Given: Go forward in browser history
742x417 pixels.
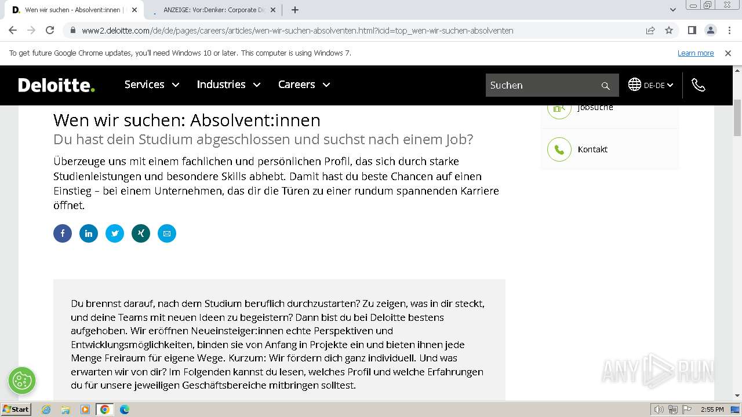Looking at the screenshot, I should tap(31, 31).
